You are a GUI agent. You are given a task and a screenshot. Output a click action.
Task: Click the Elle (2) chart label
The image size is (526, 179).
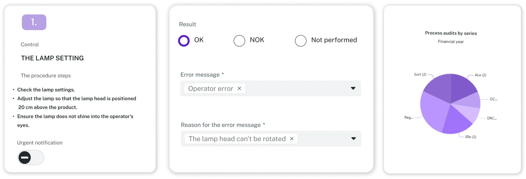tap(470, 137)
